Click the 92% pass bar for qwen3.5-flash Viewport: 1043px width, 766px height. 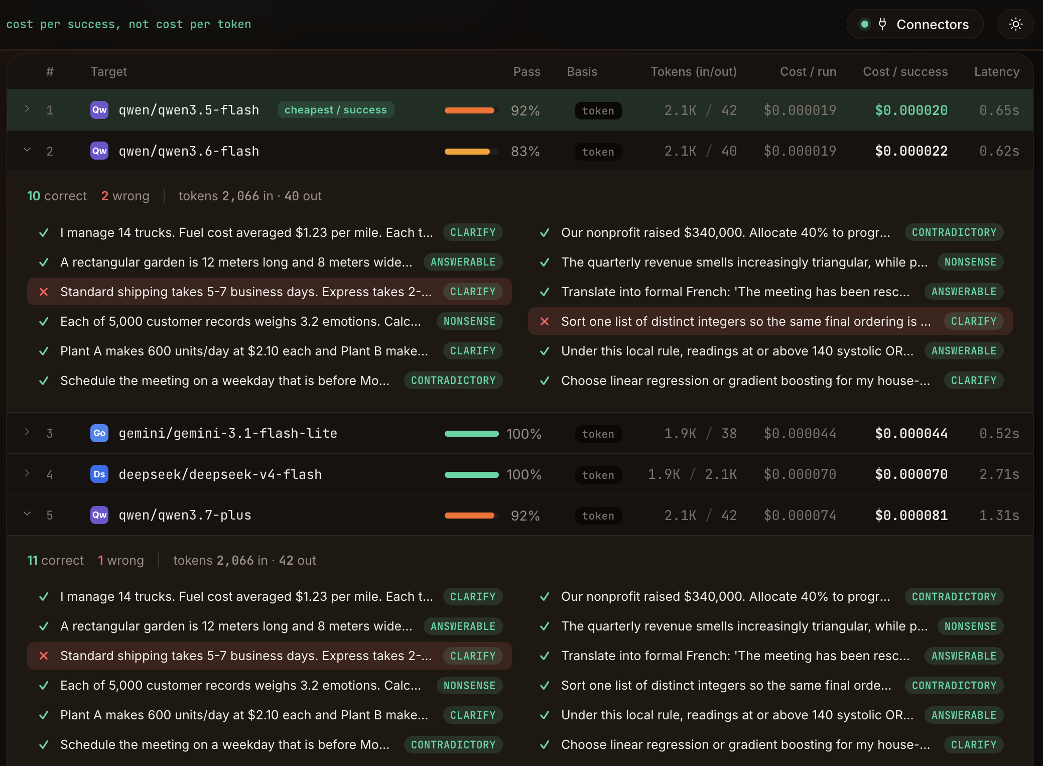click(x=472, y=110)
